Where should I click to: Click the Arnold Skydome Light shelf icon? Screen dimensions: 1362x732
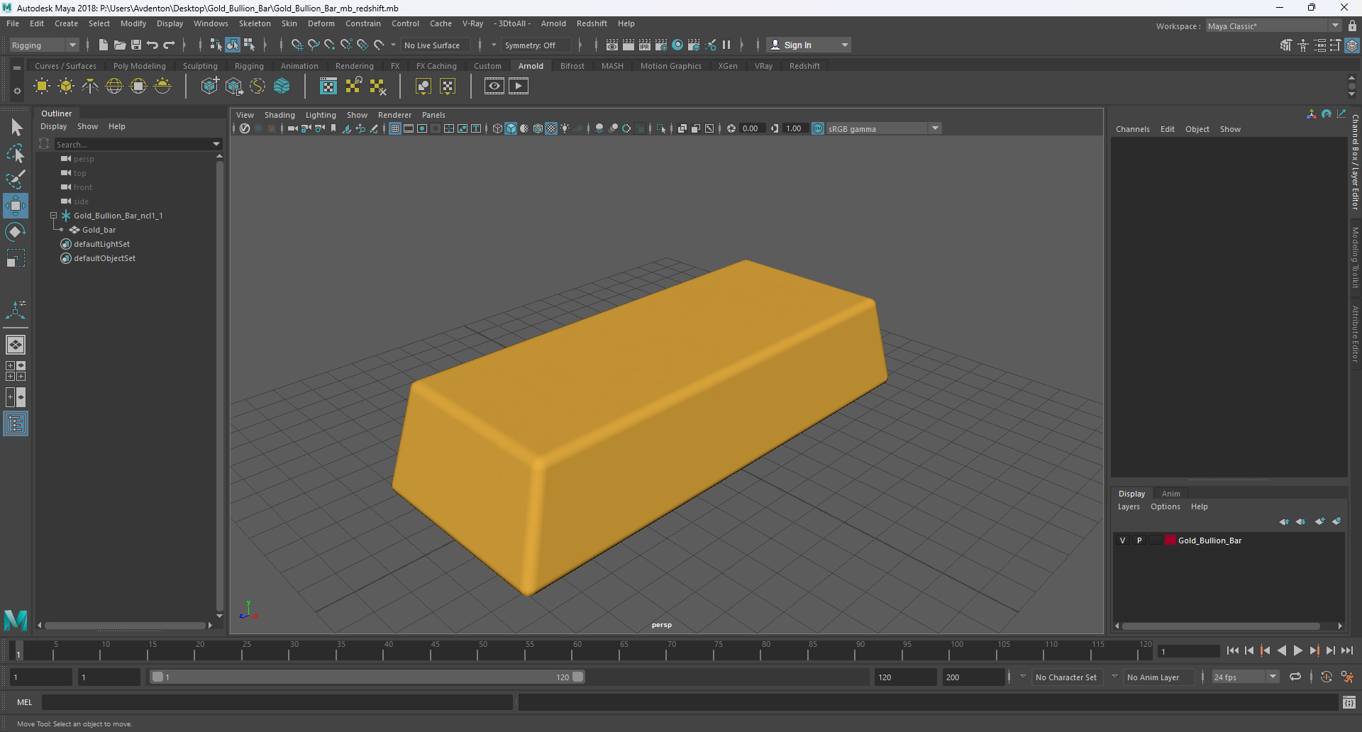[114, 87]
